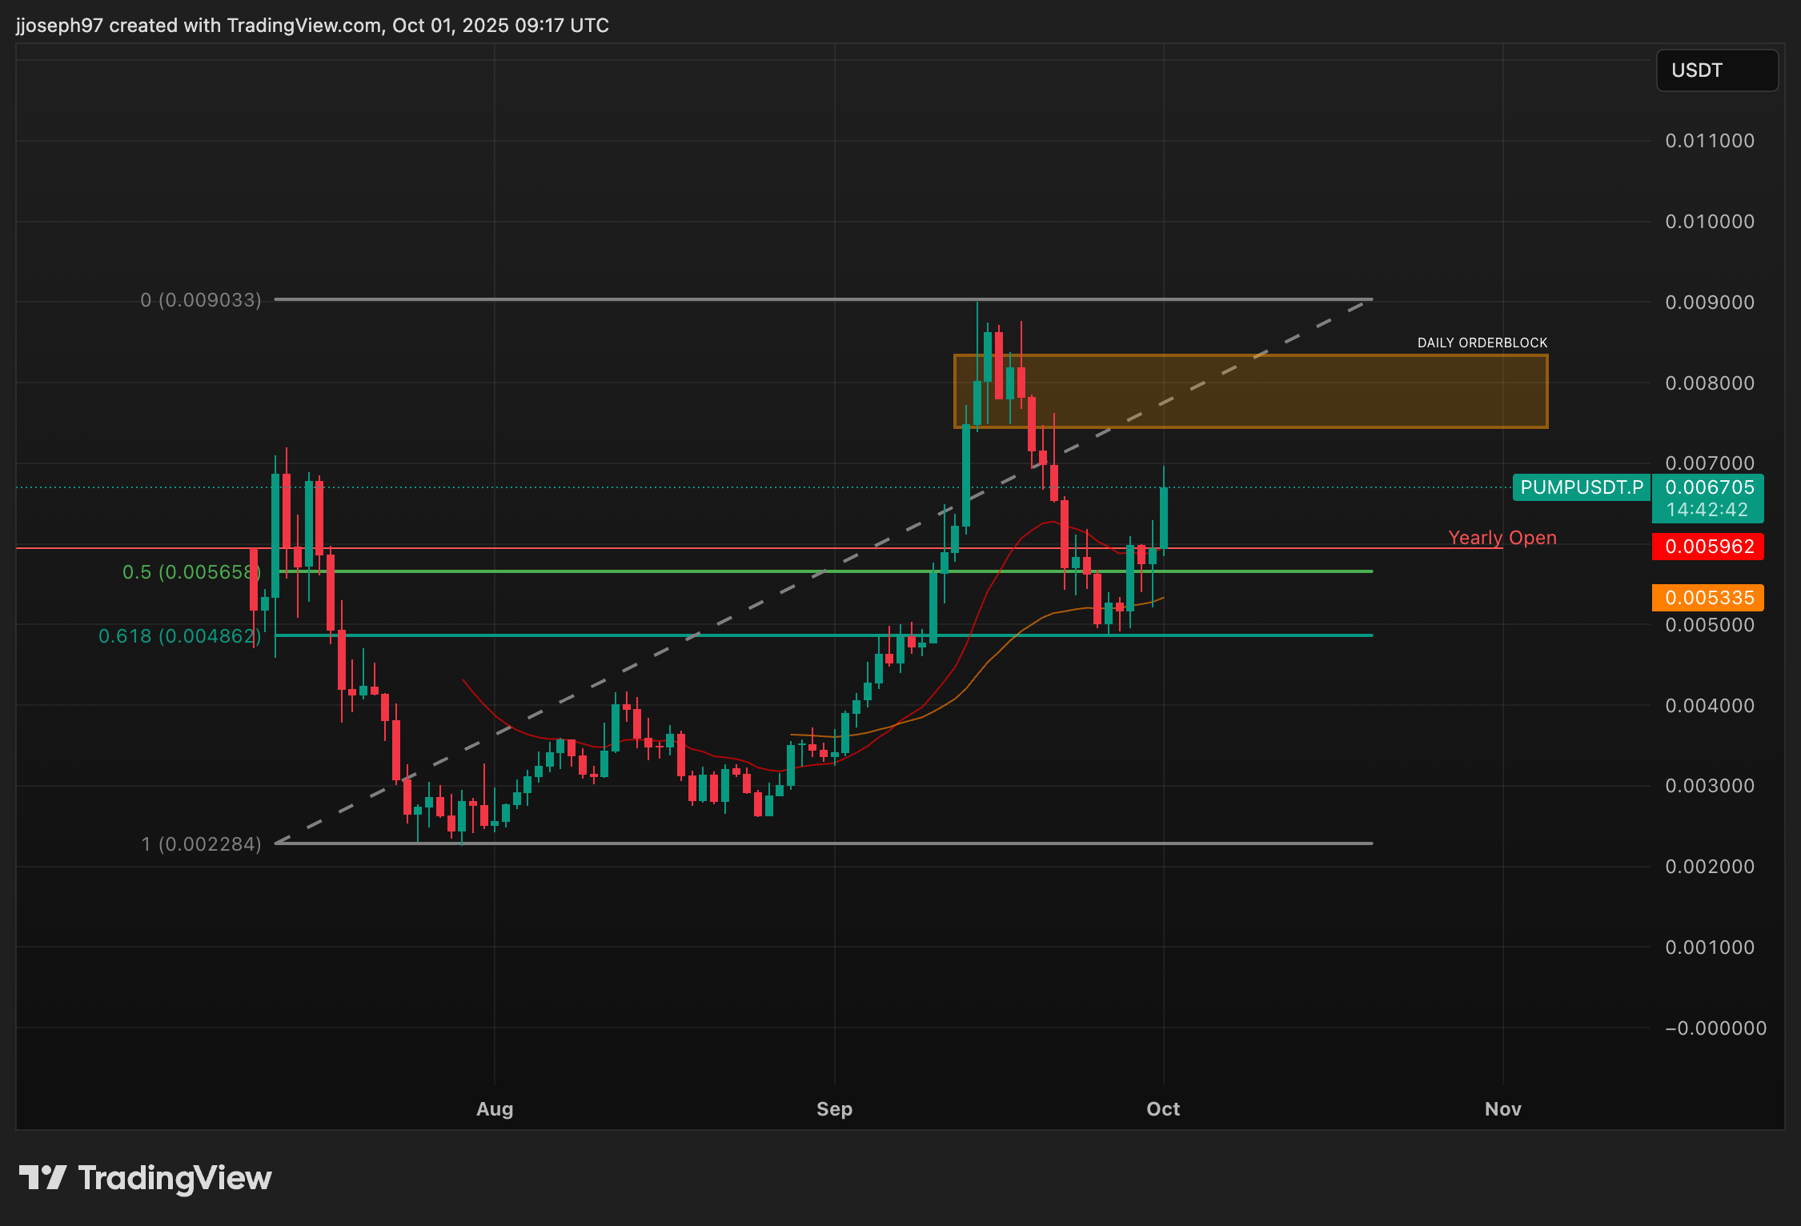This screenshot has height=1226, width=1801.
Task: Click the Sep label on time axis
Action: point(834,1108)
